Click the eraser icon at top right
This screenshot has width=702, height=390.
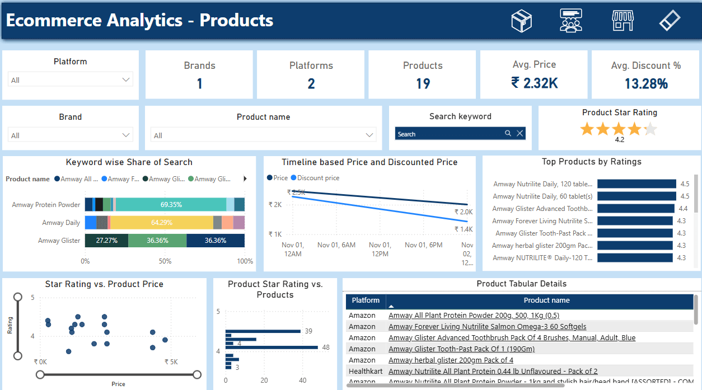point(670,21)
